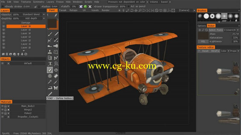Click the duplicate layer icon
Image resolution: width=241 pixels, height=135 pixels.
point(14,54)
